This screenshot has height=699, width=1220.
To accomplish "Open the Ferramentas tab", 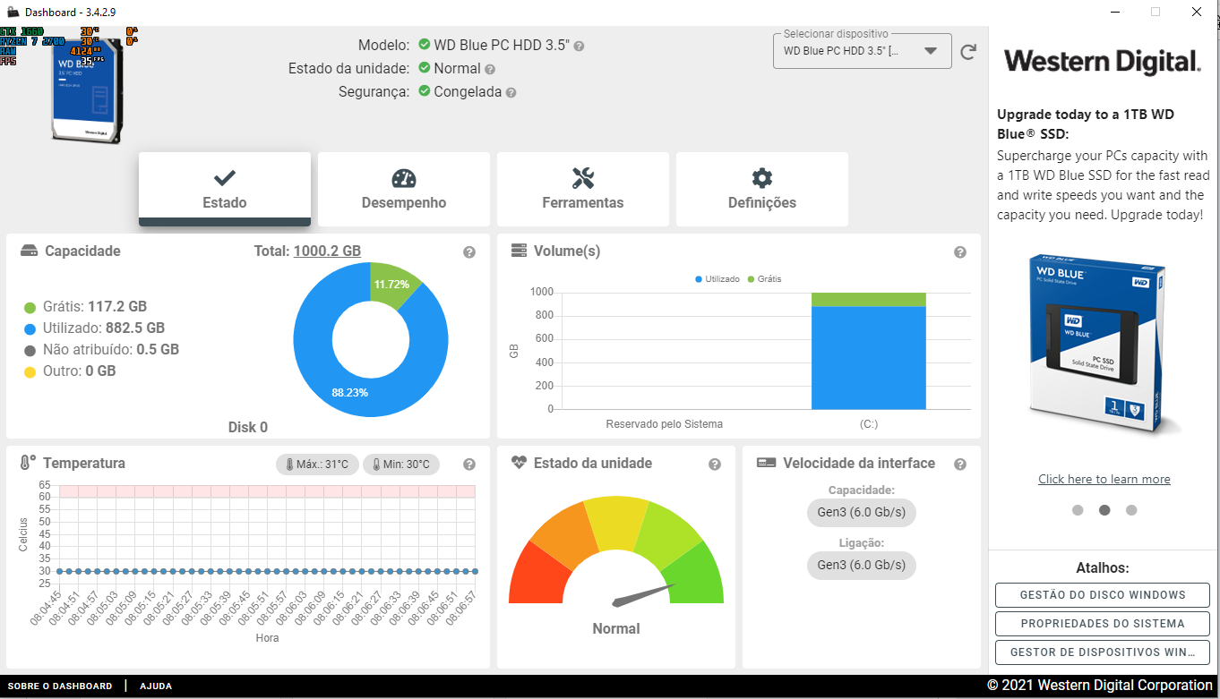I will pyautogui.click(x=583, y=189).
